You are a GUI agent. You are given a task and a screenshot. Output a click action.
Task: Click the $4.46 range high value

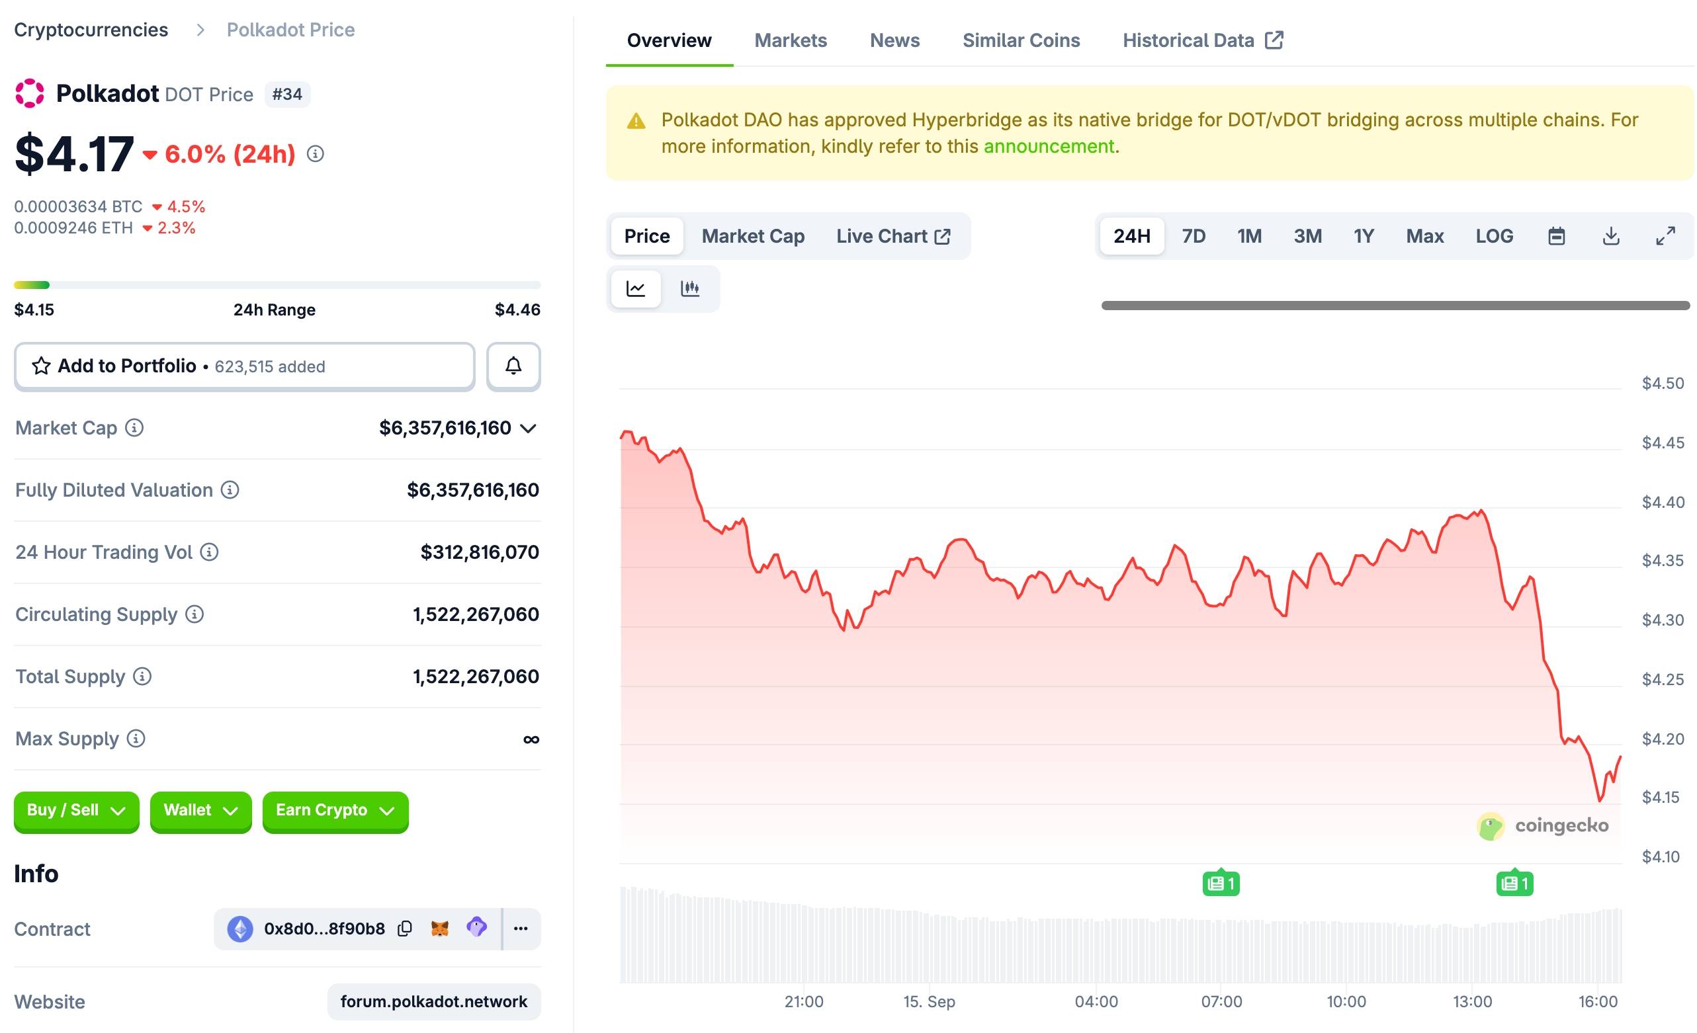517,310
